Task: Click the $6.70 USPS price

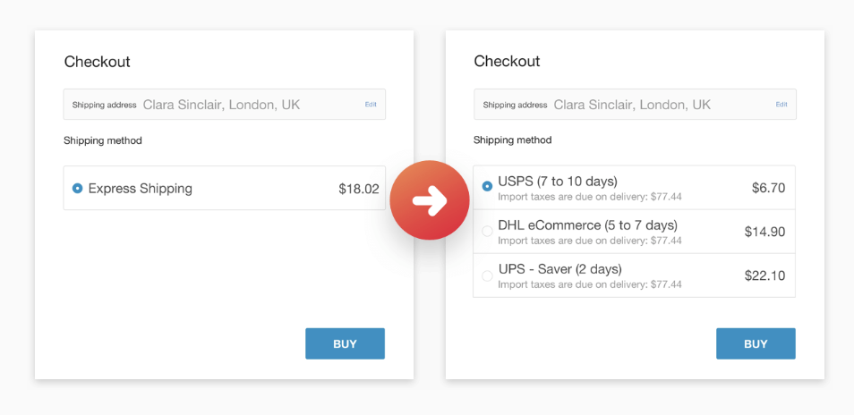Action: (x=768, y=188)
